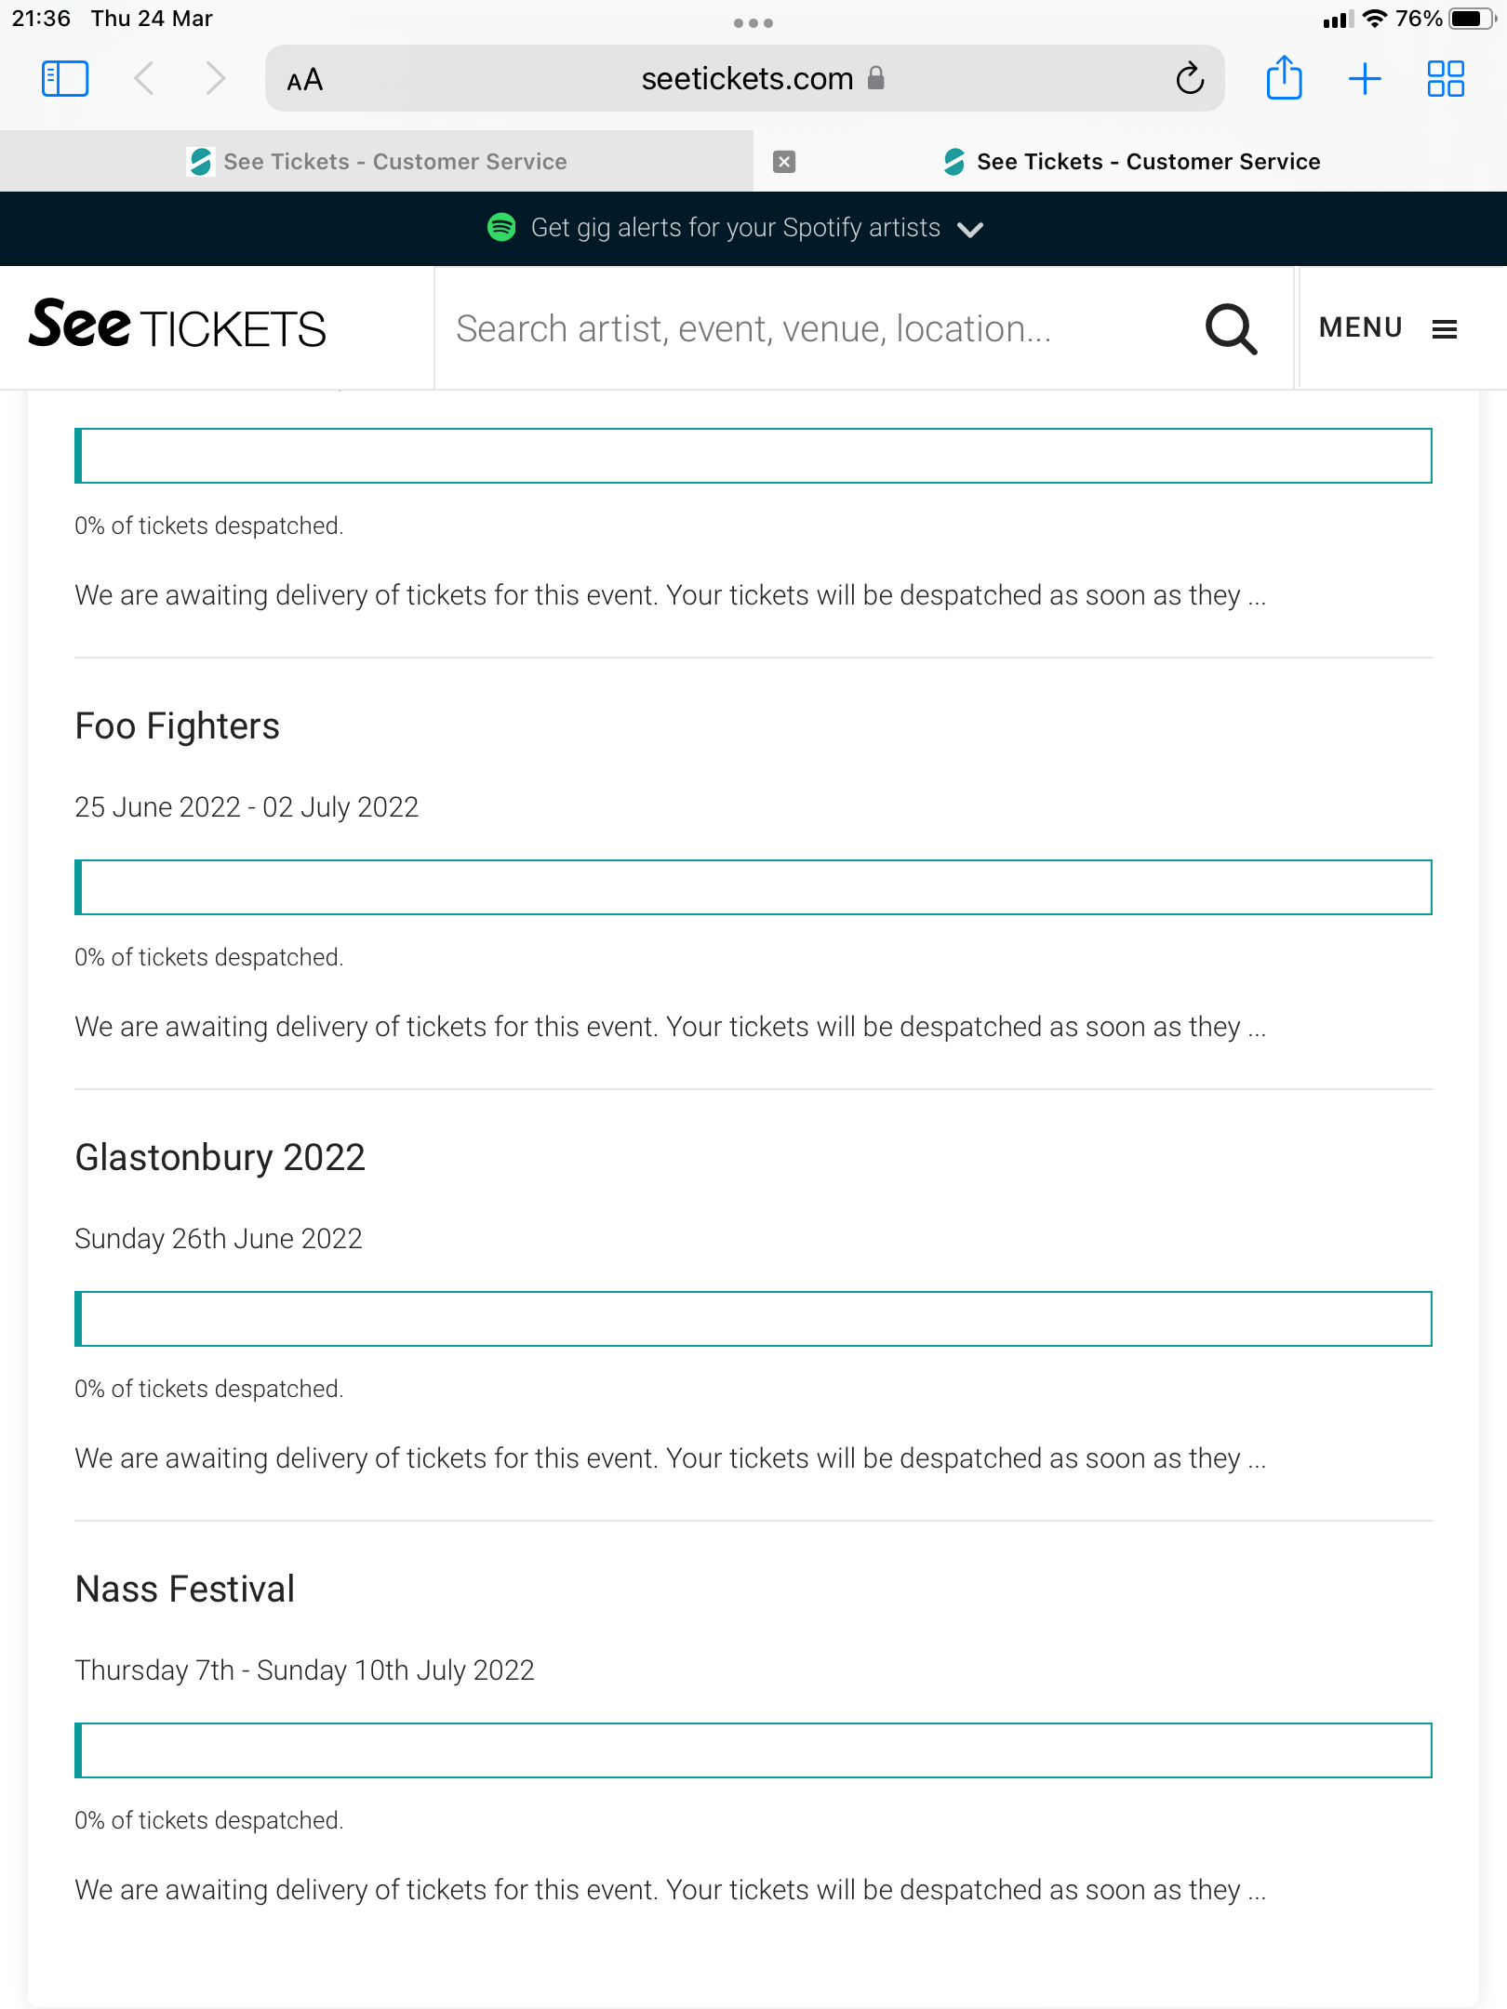Close the current tab with X
1507x2009 pixels.
pos(784,162)
